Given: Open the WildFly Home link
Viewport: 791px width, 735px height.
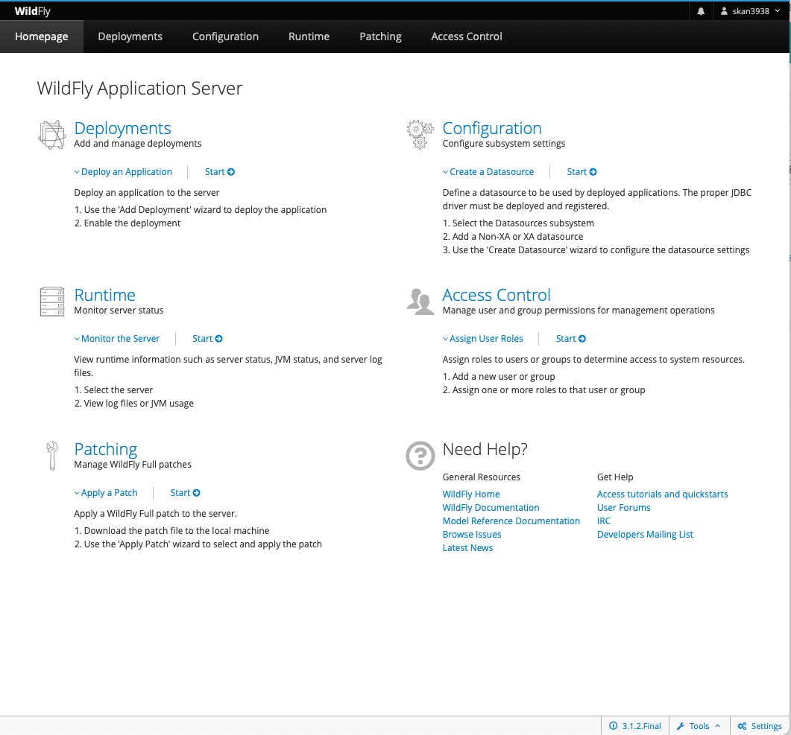Looking at the screenshot, I should coord(471,494).
